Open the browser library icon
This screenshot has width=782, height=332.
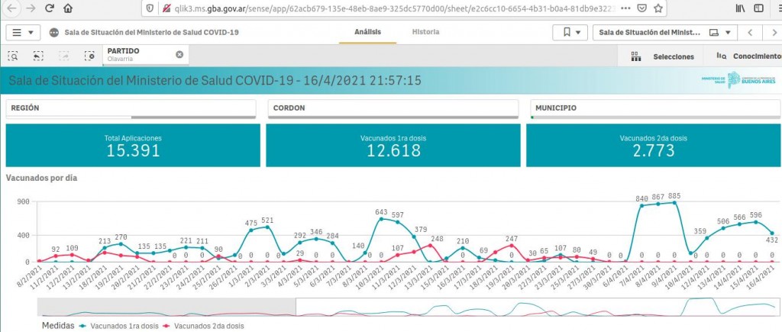click(741, 8)
